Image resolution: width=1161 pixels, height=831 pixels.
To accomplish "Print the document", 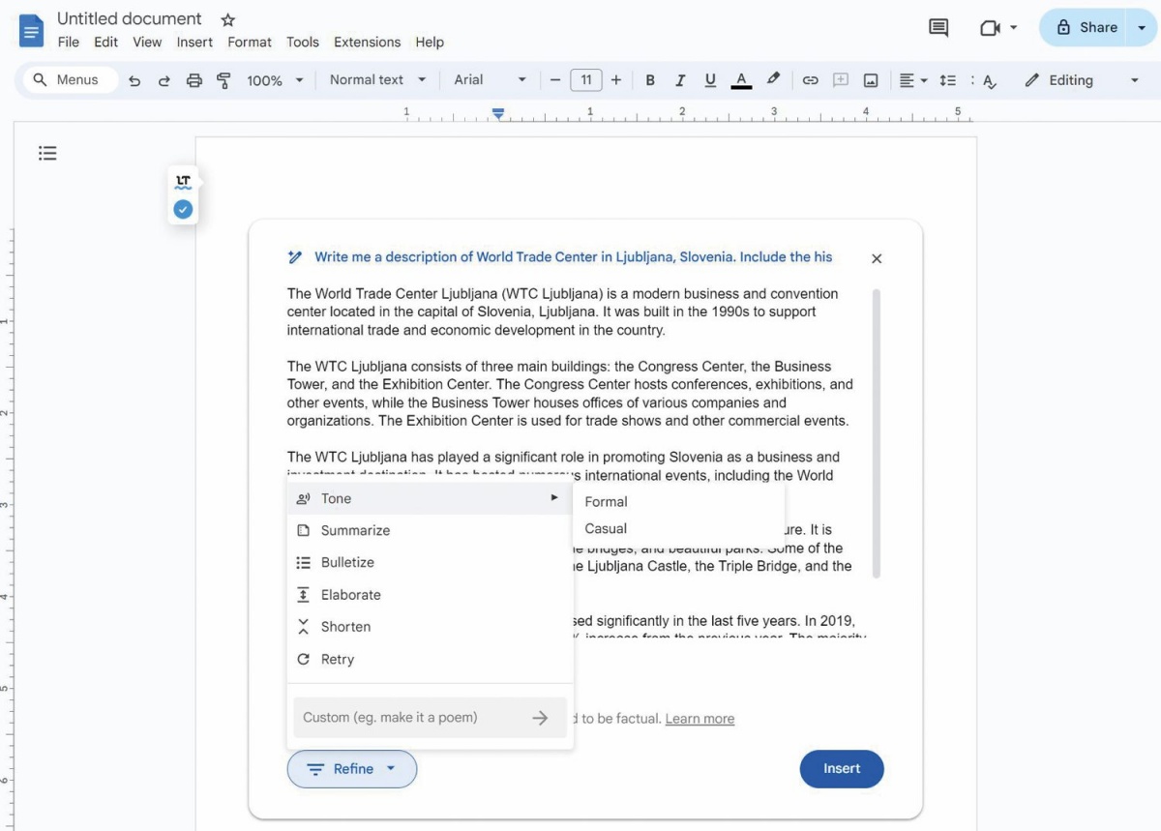I will (x=193, y=80).
